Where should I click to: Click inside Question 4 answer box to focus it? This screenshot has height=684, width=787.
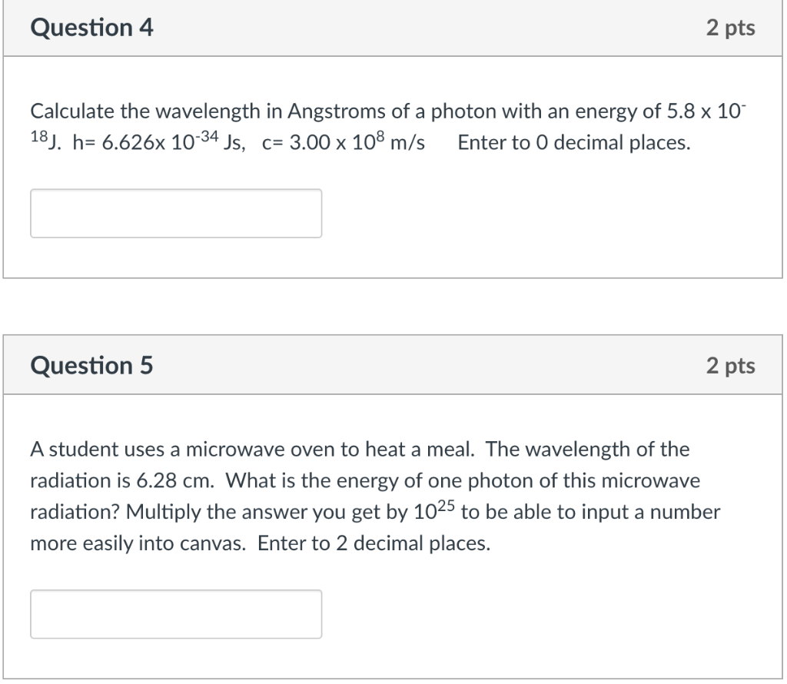(175, 213)
